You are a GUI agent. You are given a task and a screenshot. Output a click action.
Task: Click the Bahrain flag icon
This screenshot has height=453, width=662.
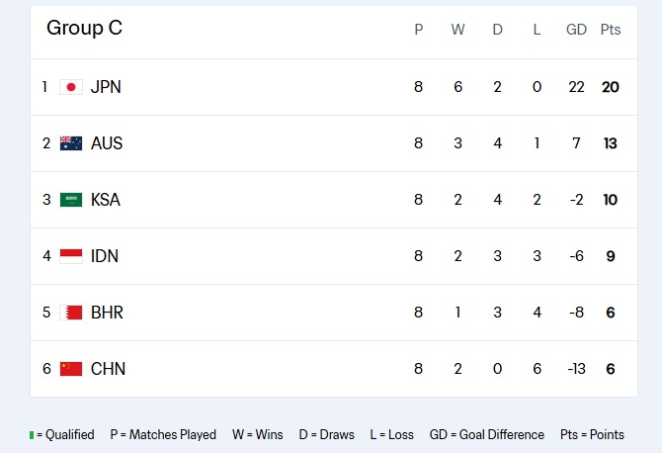click(71, 313)
